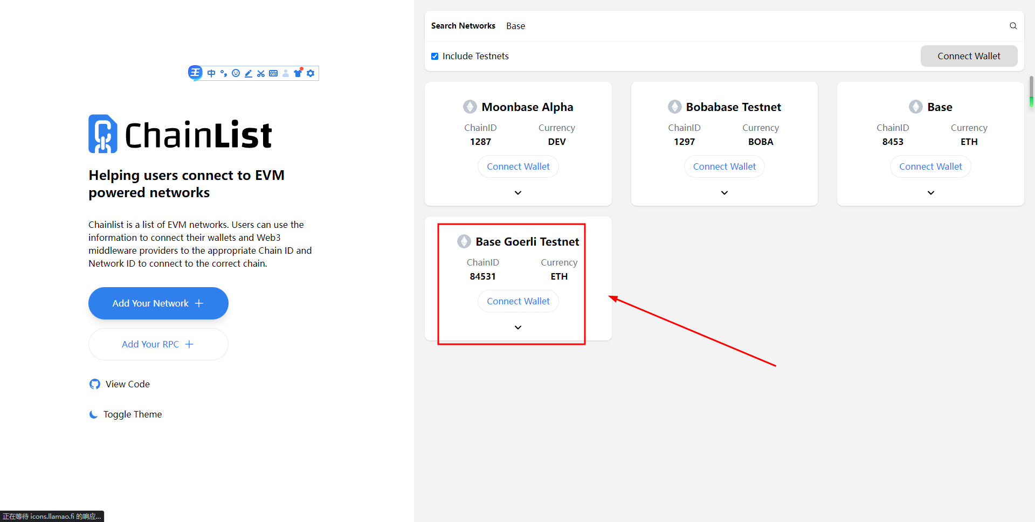The height and width of the screenshot is (522, 1035).
Task: Click the GitHub icon beside View Code
Action: pos(95,384)
